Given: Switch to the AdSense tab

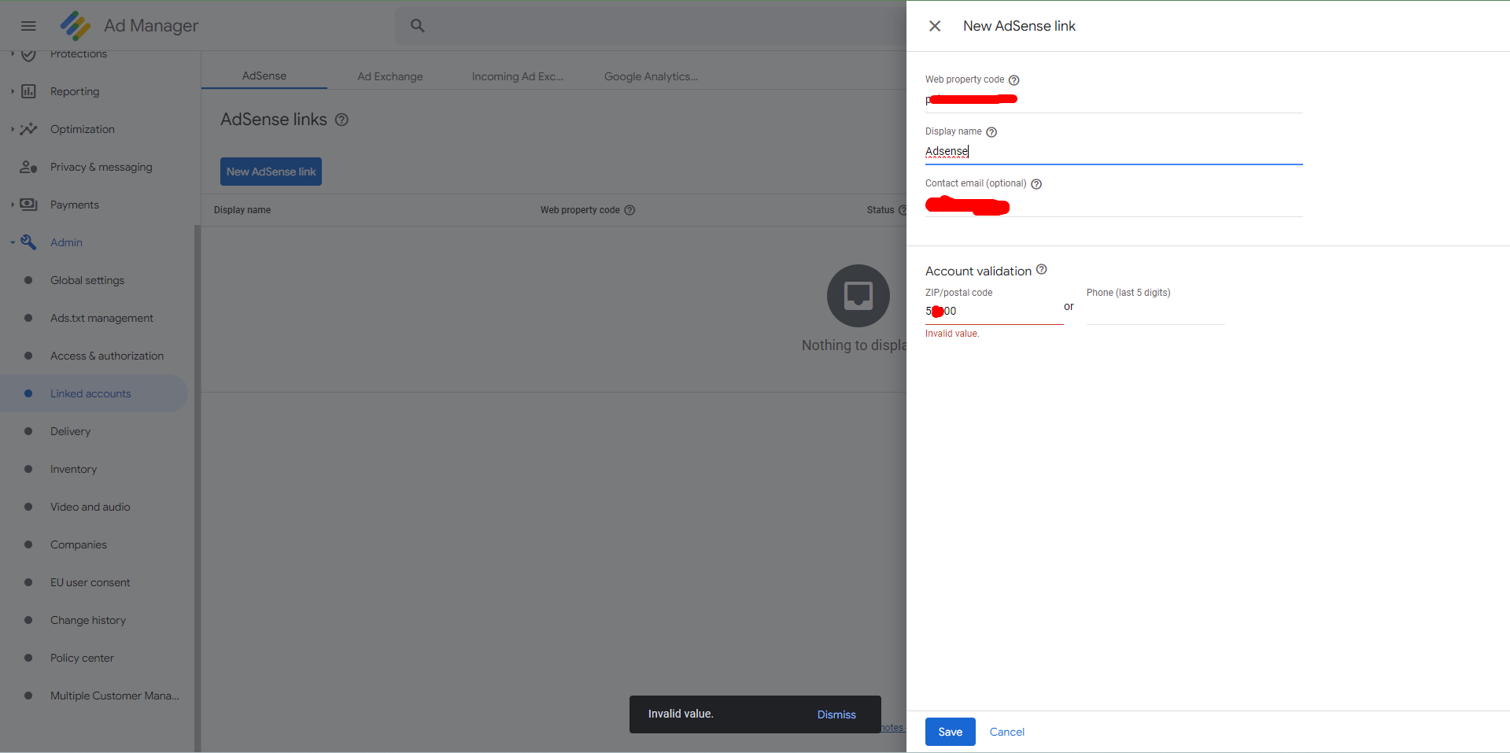Looking at the screenshot, I should pos(264,76).
